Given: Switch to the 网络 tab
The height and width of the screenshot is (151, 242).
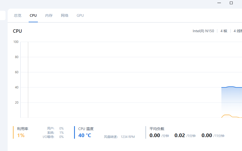Looking at the screenshot, I should click(65, 15).
